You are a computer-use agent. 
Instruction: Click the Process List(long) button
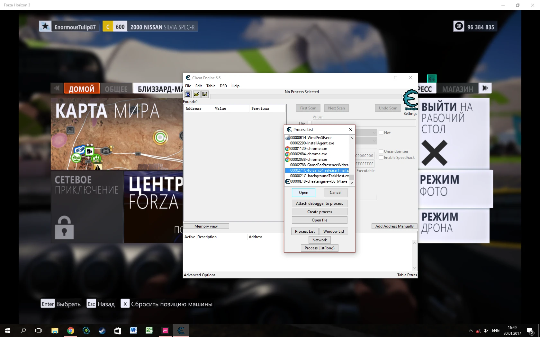click(319, 248)
